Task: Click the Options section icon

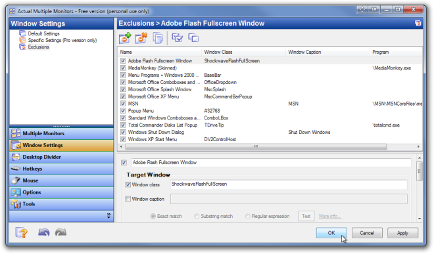Action: tap(16, 192)
